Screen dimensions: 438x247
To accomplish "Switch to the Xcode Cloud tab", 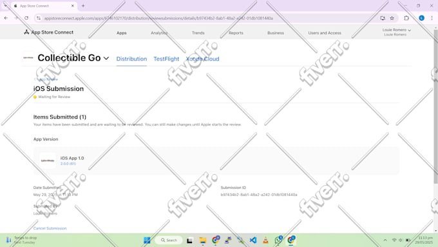I will [x=202, y=59].
